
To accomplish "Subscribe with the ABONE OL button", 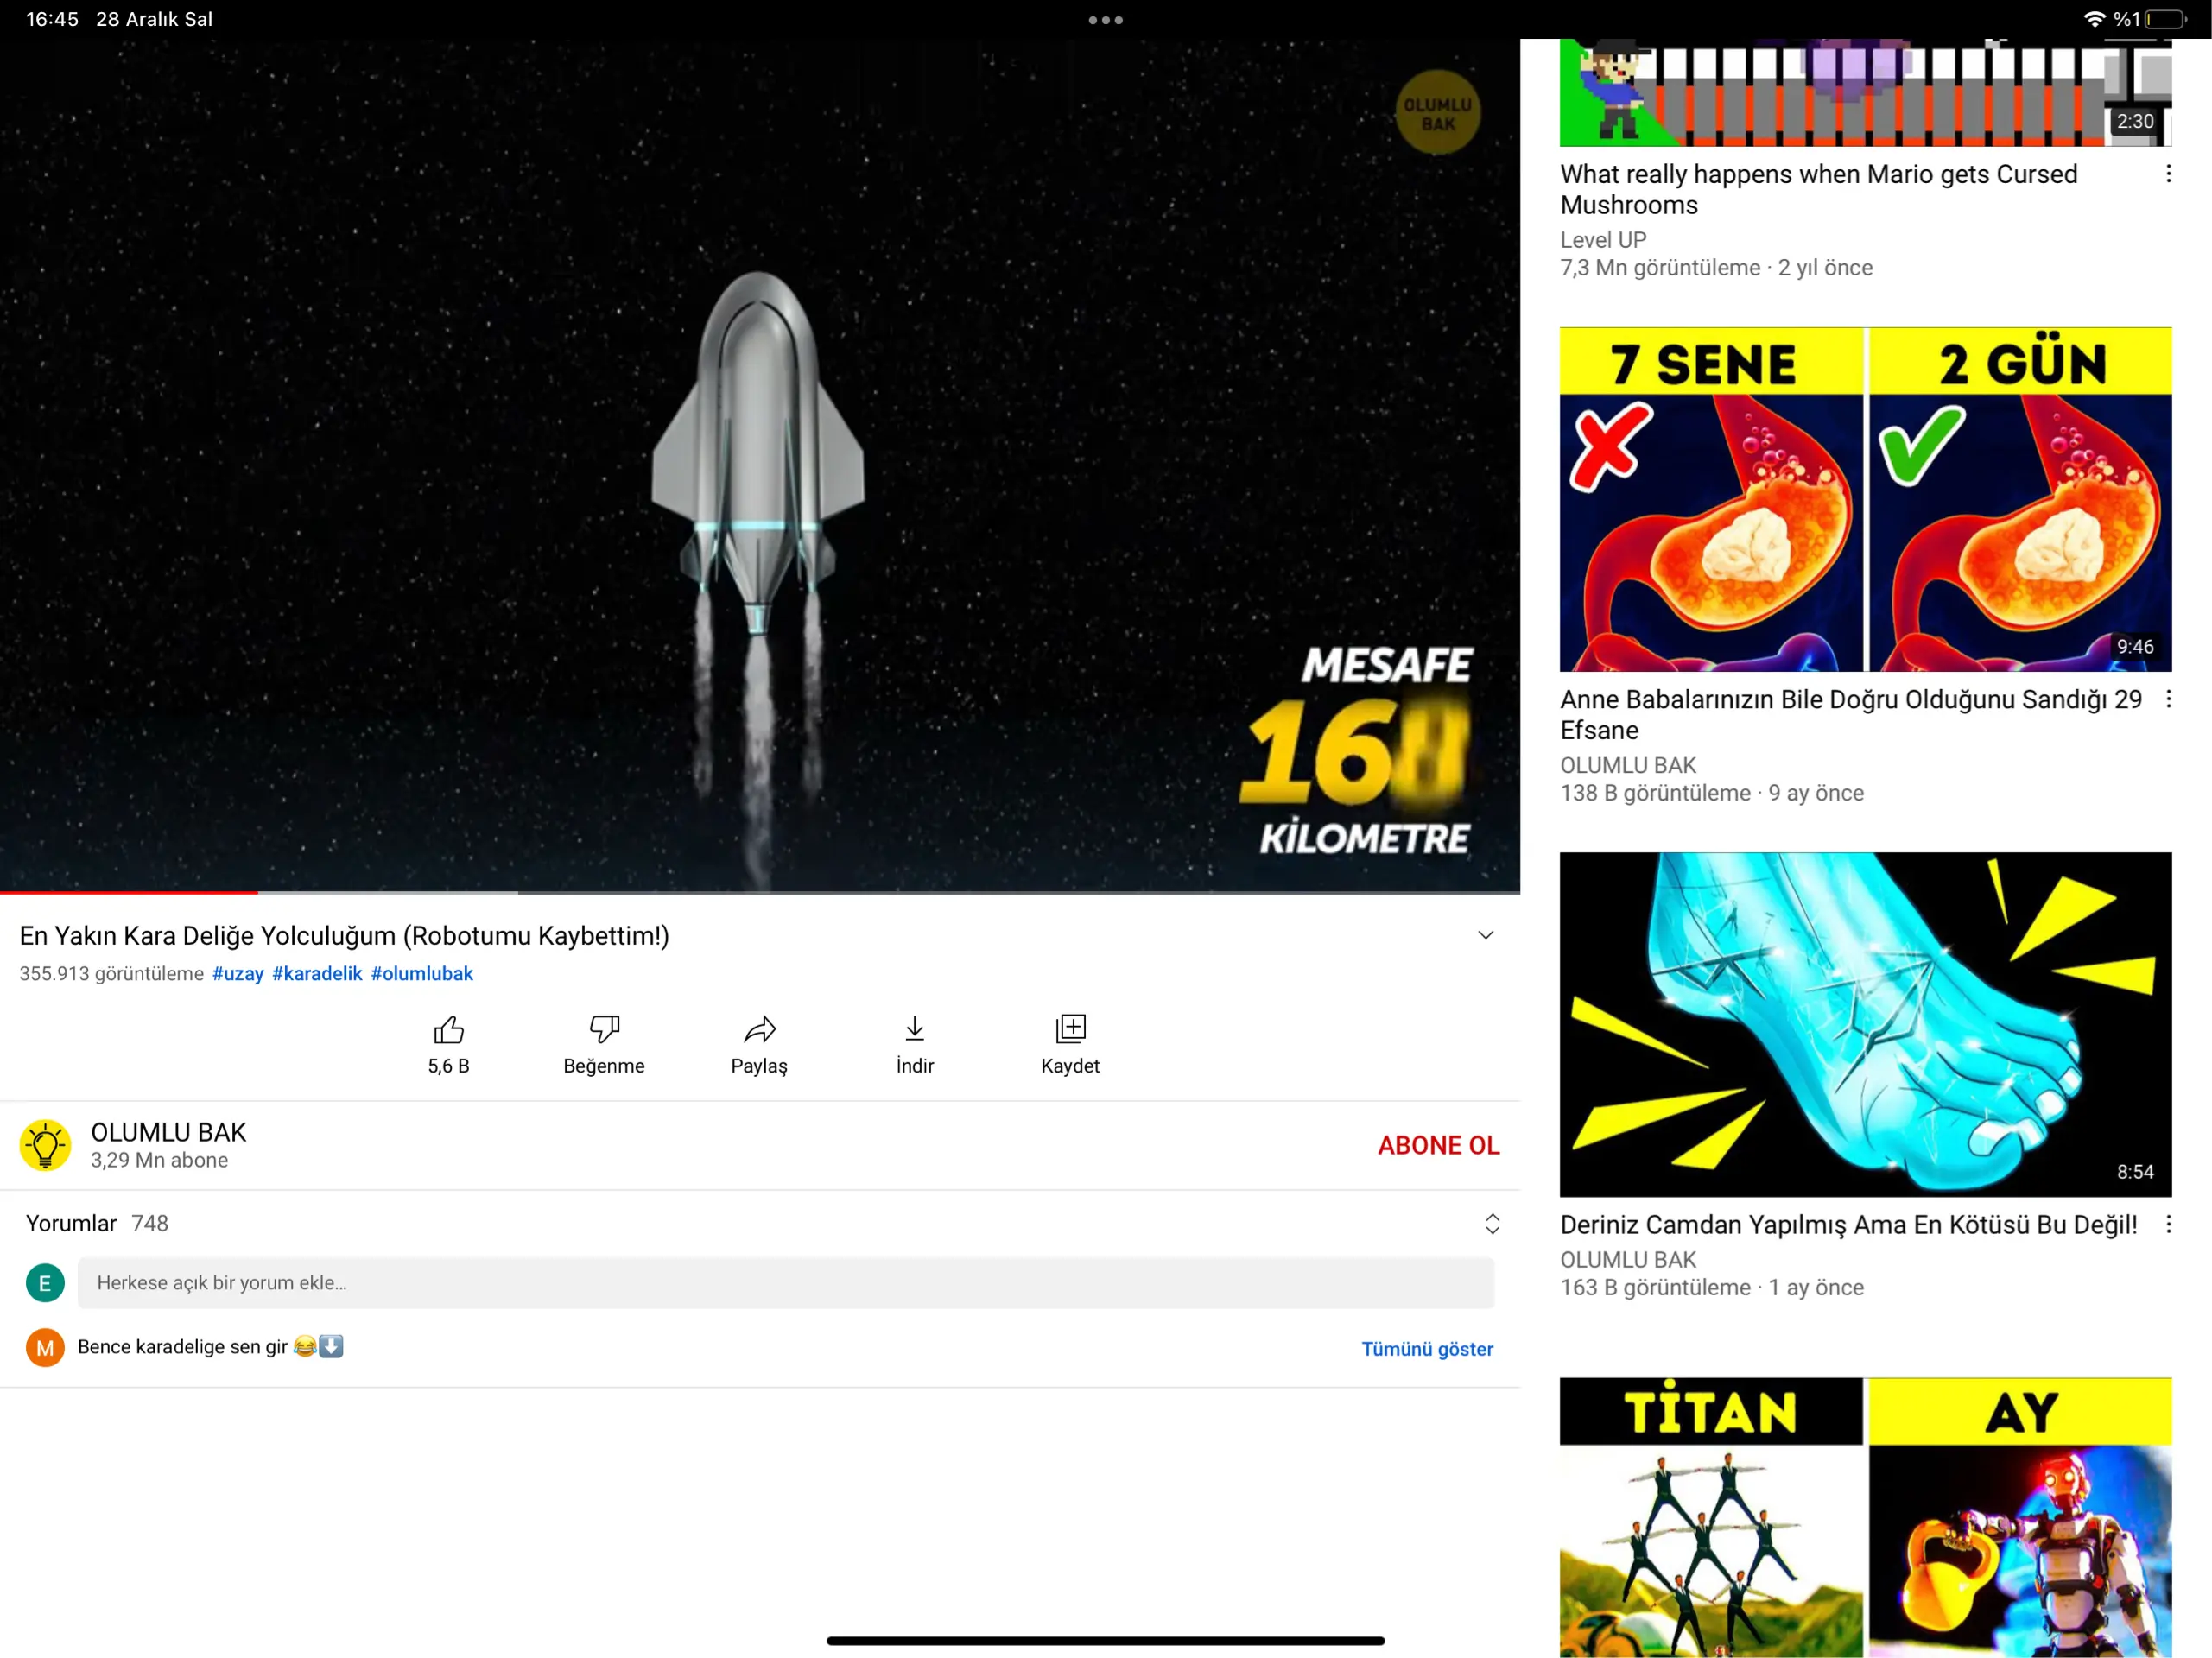I will pos(1438,1145).
